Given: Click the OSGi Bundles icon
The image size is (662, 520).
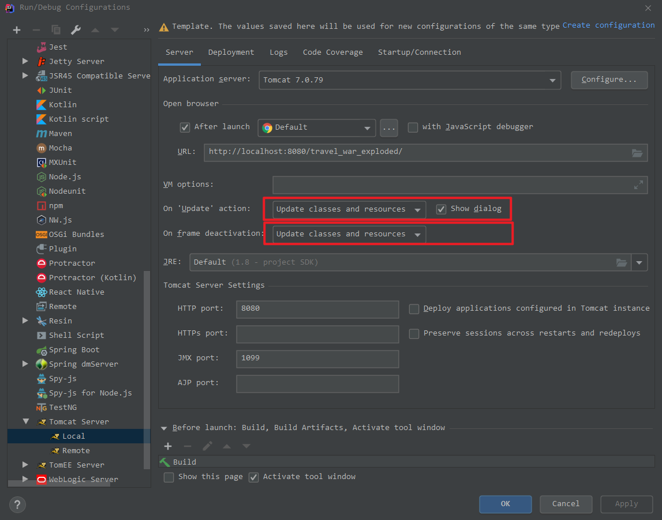Looking at the screenshot, I should (42, 235).
